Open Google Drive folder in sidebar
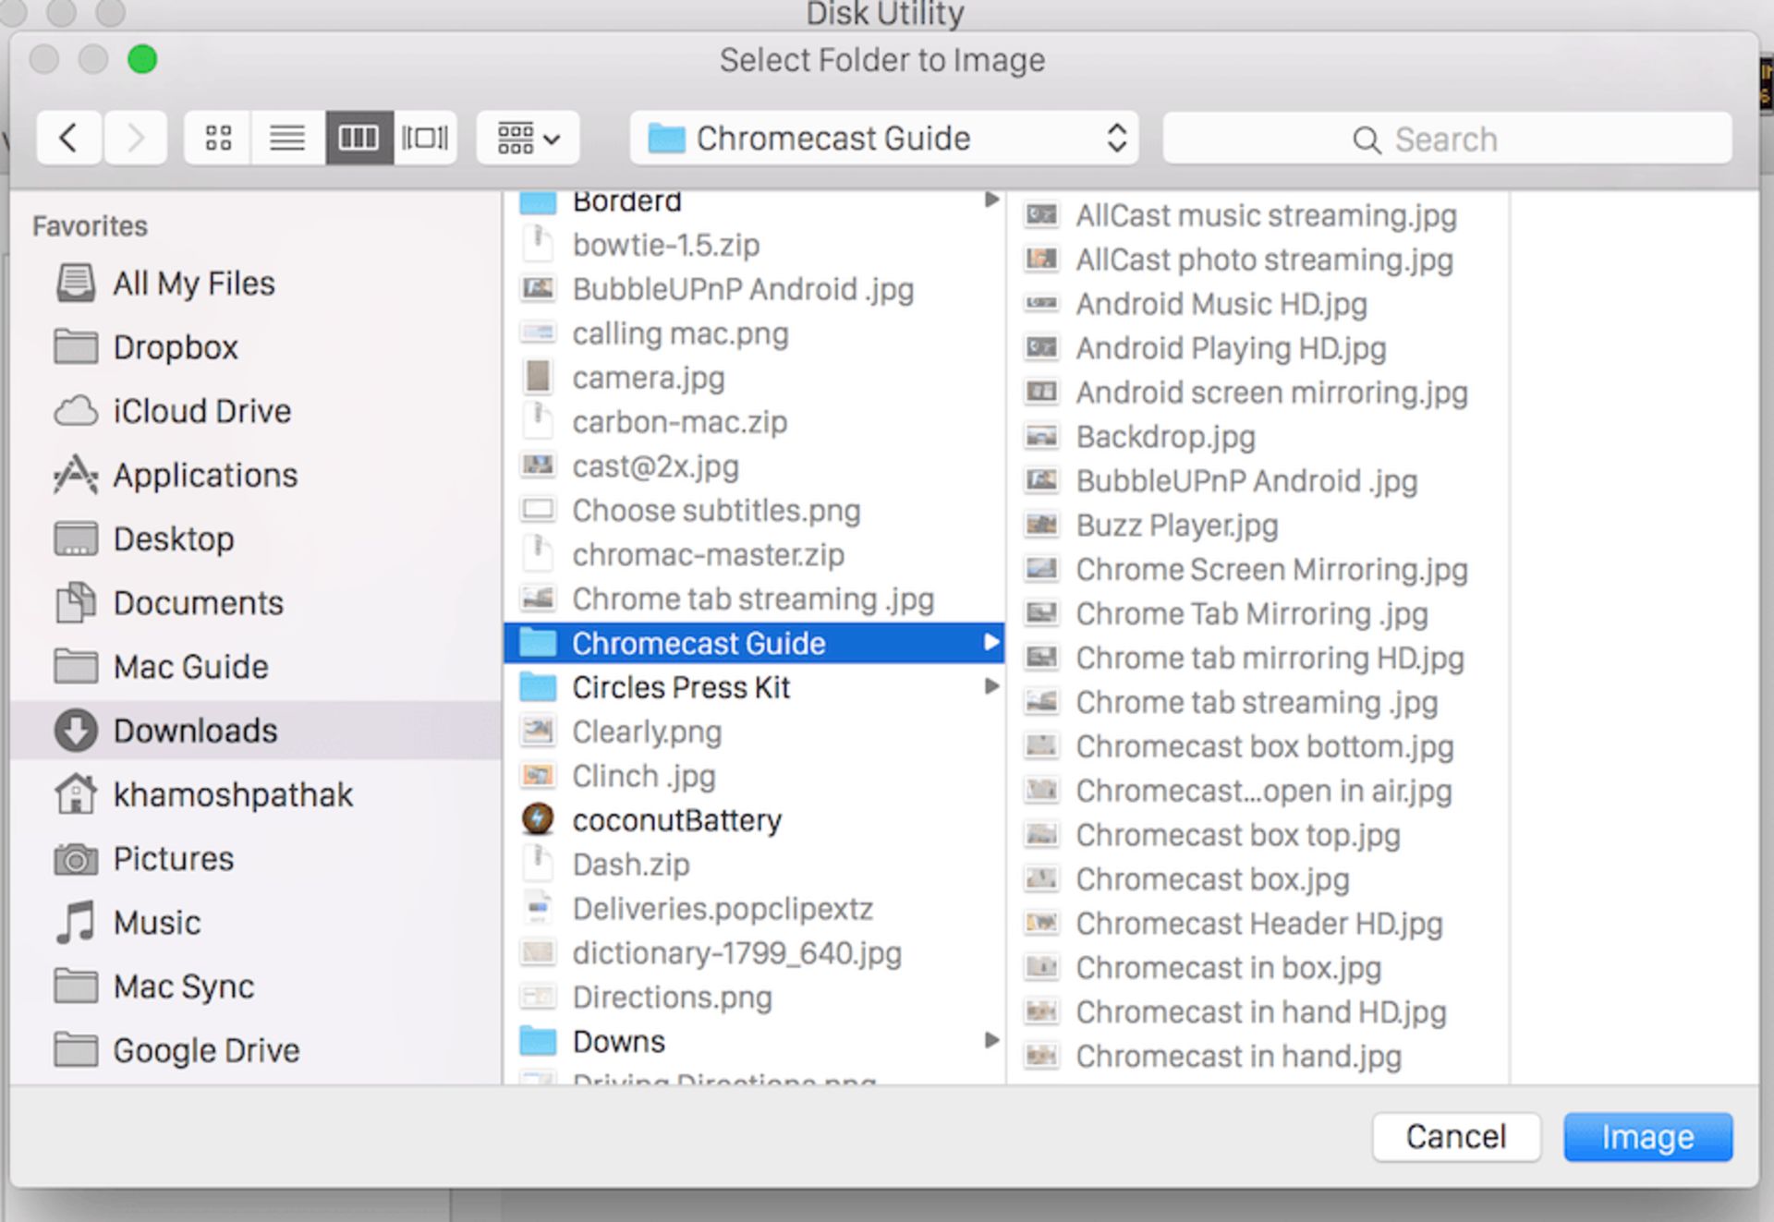Screen dimensions: 1774x1222 coord(255,1050)
